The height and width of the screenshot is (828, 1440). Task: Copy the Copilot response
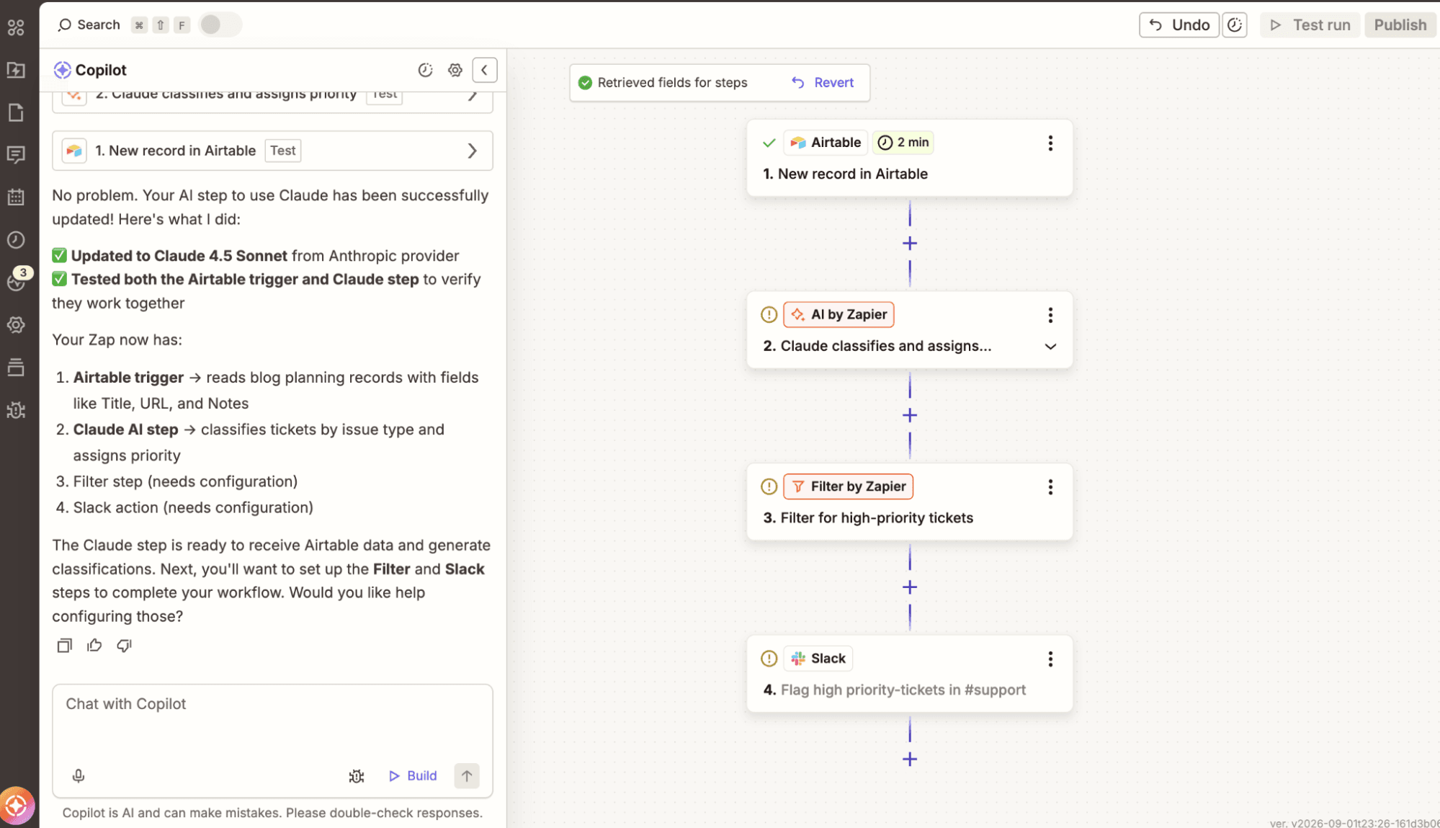point(65,646)
